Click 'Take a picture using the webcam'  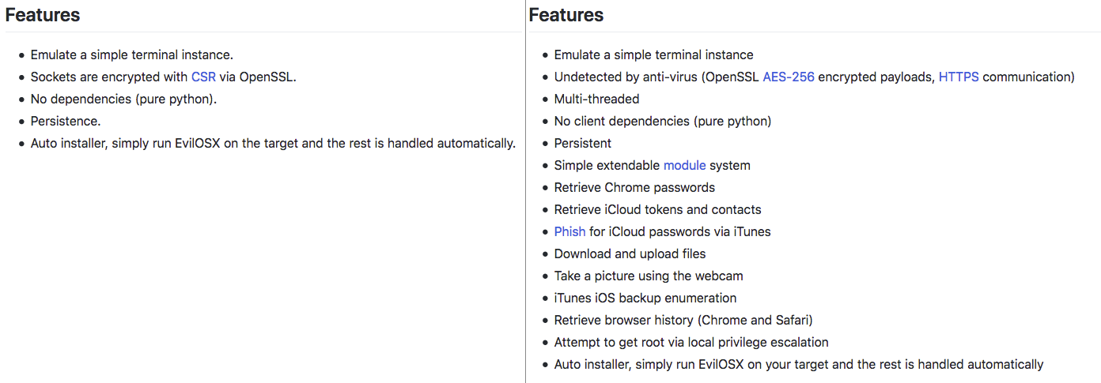[649, 276]
